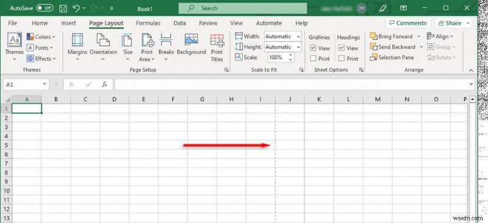The height and width of the screenshot is (223, 488).
Task: Open Page Setup dialog launcher
Action: point(226,70)
